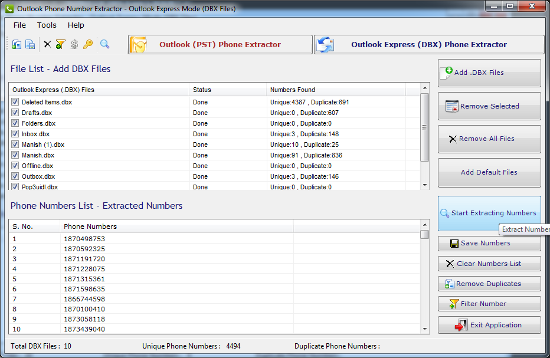Click 'Unique:91 , Duplicate:836' cell
Screen dimensions: 550x358
(306, 155)
